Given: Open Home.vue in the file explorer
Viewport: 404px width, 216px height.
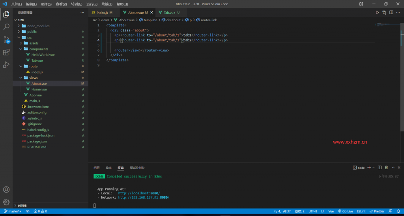Looking at the screenshot, I should 39,89.
